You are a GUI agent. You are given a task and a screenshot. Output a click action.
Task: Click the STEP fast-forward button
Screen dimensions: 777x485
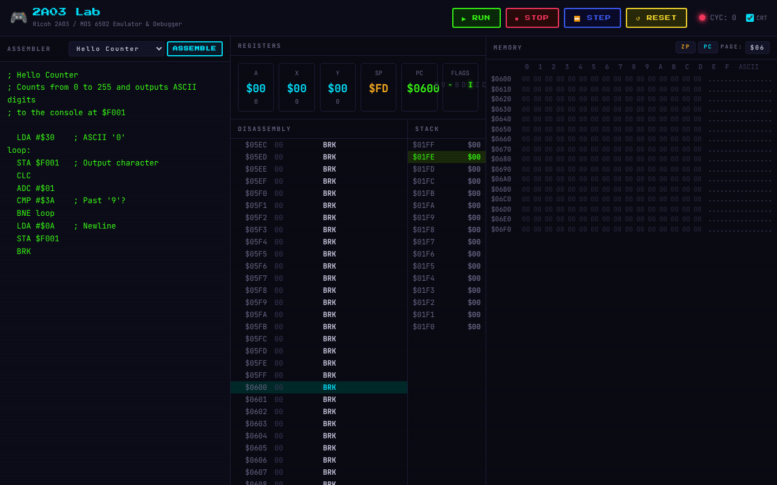pos(592,18)
